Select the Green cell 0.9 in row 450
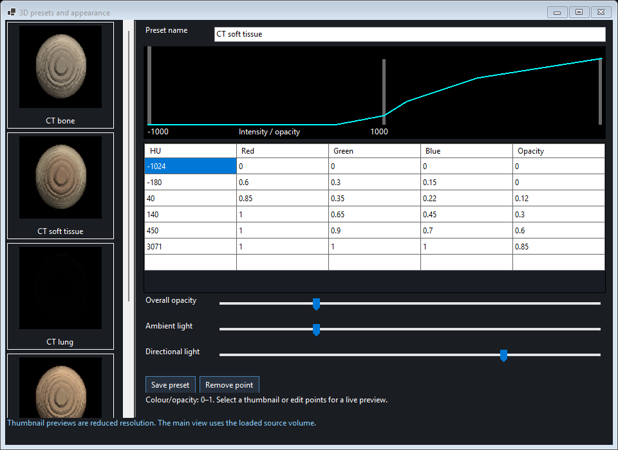618x450 pixels. [x=375, y=230]
